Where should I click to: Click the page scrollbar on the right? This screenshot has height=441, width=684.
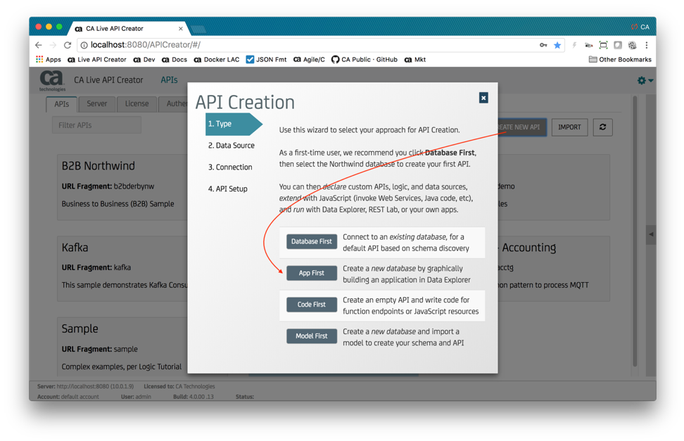click(x=635, y=231)
